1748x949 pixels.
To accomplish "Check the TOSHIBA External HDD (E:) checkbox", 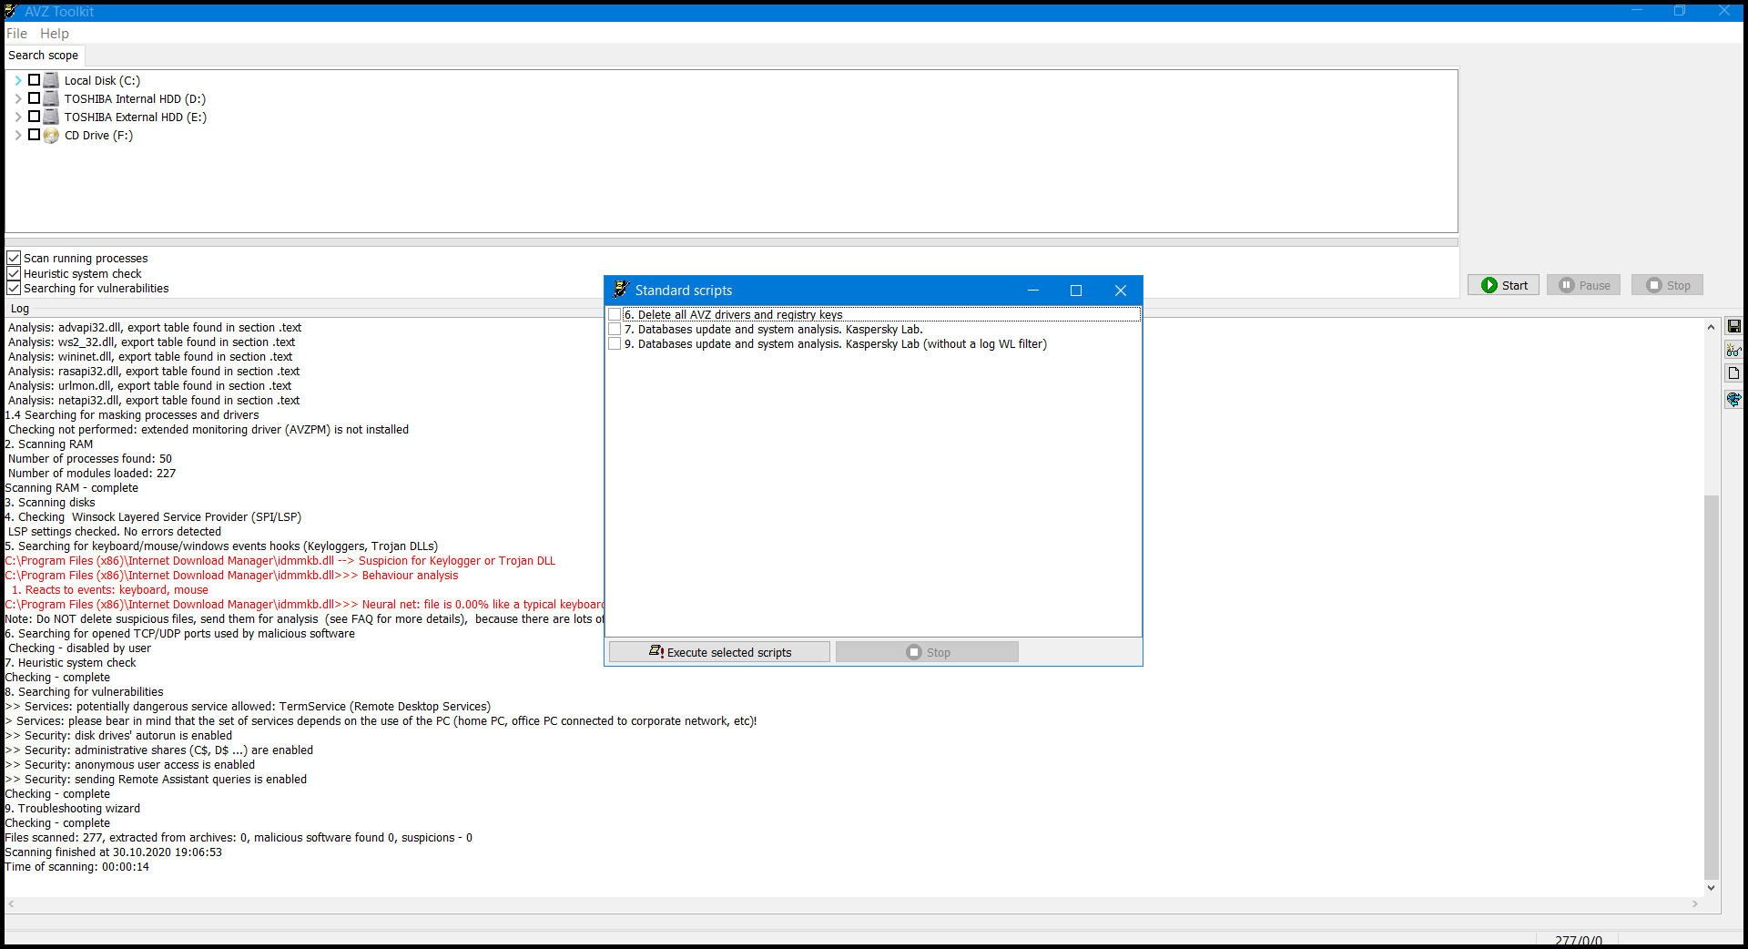I will [x=34, y=117].
